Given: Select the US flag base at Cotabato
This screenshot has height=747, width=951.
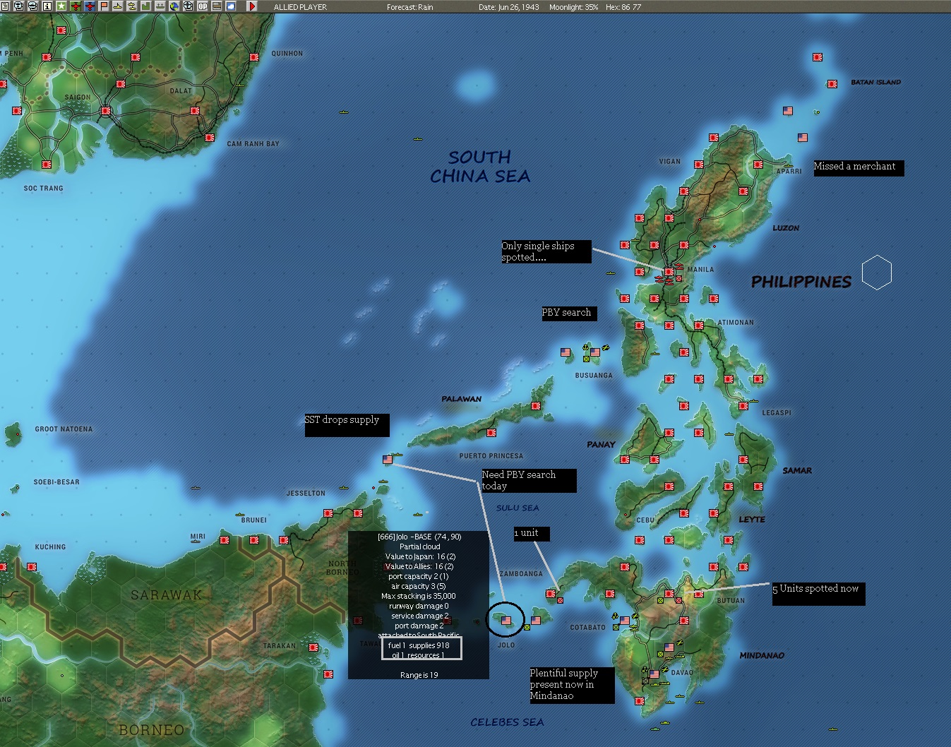Looking at the screenshot, I should (625, 621).
